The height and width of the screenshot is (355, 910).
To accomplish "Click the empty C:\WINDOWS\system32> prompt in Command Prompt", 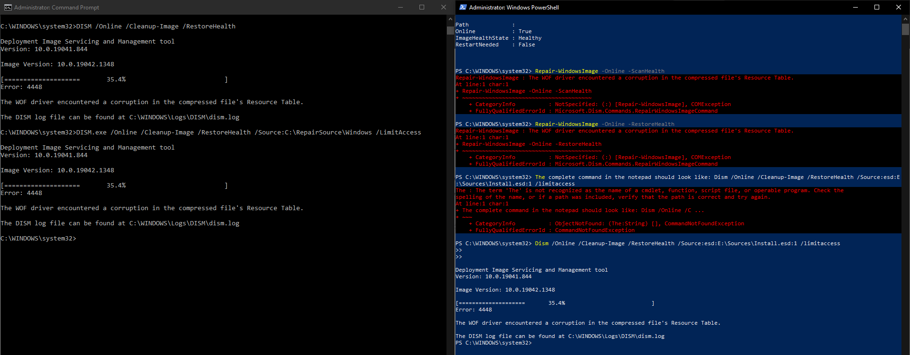I will pos(38,239).
